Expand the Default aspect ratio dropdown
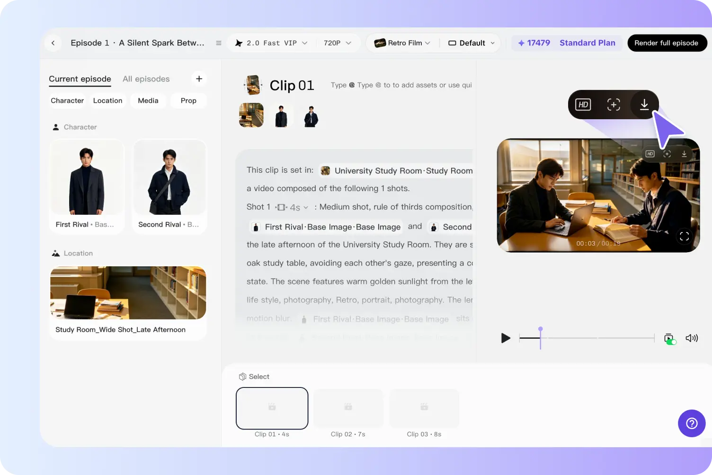The width and height of the screenshot is (712, 475). click(x=472, y=43)
